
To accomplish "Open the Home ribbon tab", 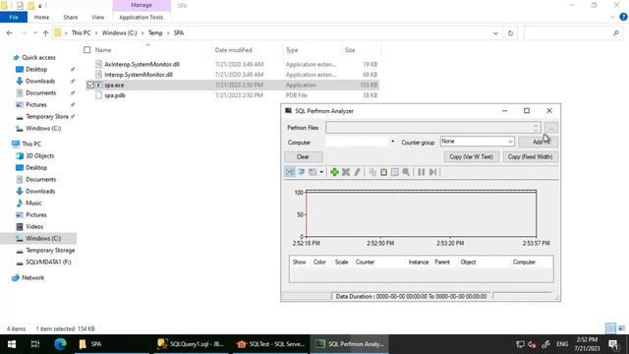I will click(x=41, y=18).
